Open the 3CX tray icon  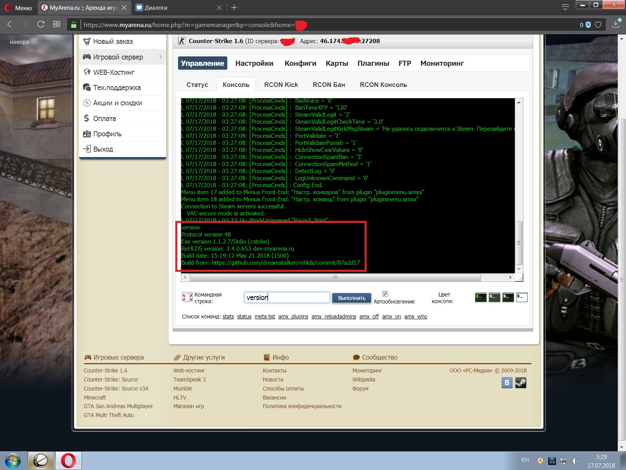(552, 461)
